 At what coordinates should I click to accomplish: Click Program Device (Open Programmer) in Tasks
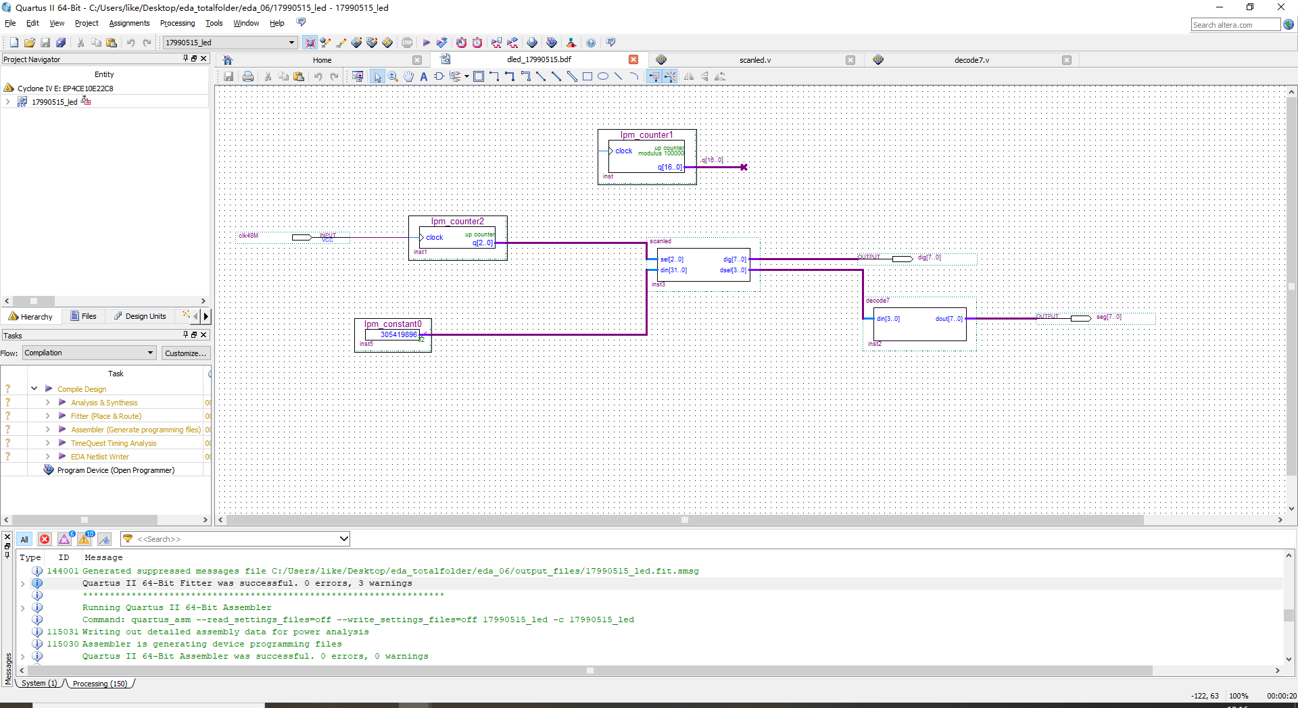tap(116, 470)
